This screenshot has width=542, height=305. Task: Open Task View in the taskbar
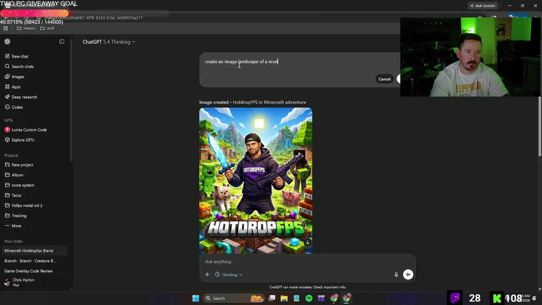[272, 298]
